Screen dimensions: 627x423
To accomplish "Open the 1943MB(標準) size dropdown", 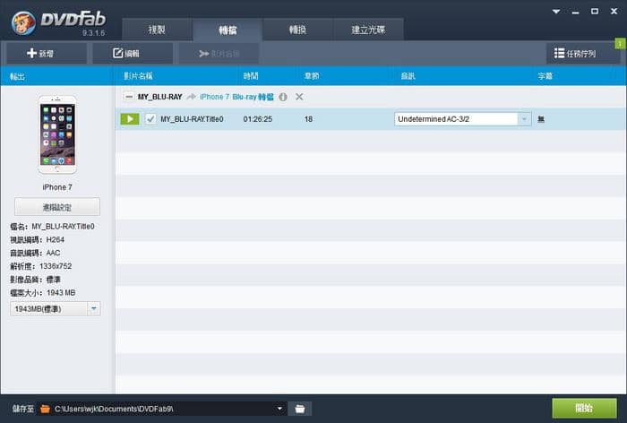I will [56, 309].
